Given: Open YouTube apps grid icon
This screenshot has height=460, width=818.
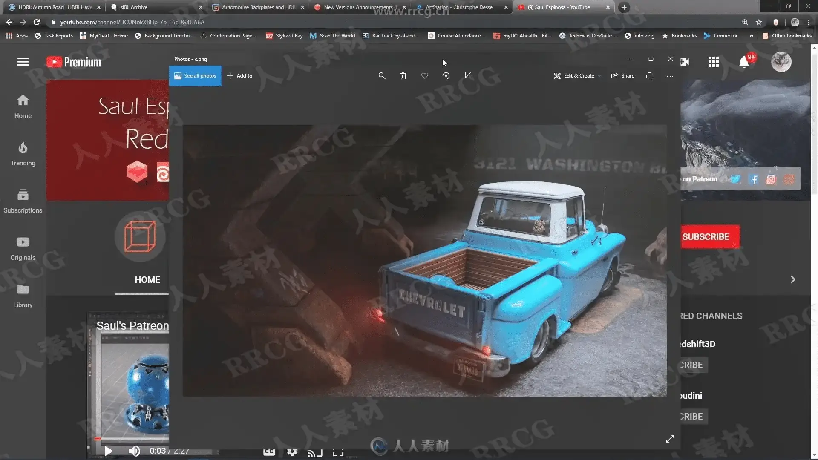Looking at the screenshot, I should (713, 62).
